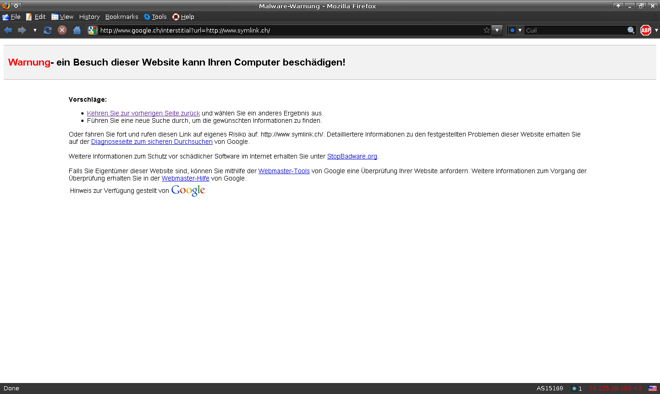Viewport: 660px width, 394px height.
Task: Click the 'Done' status text
Action: [11, 389]
